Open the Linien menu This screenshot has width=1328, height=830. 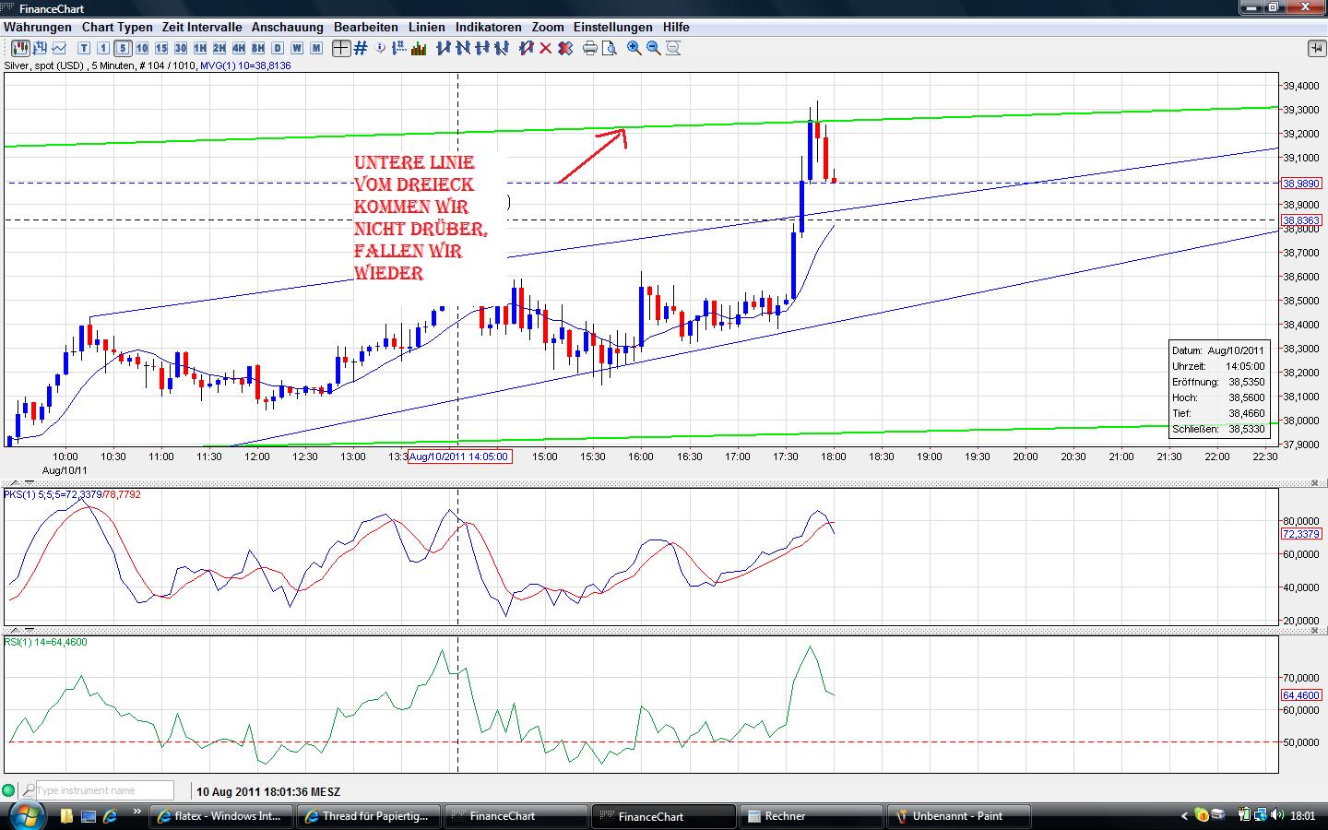pyautogui.click(x=427, y=28)
